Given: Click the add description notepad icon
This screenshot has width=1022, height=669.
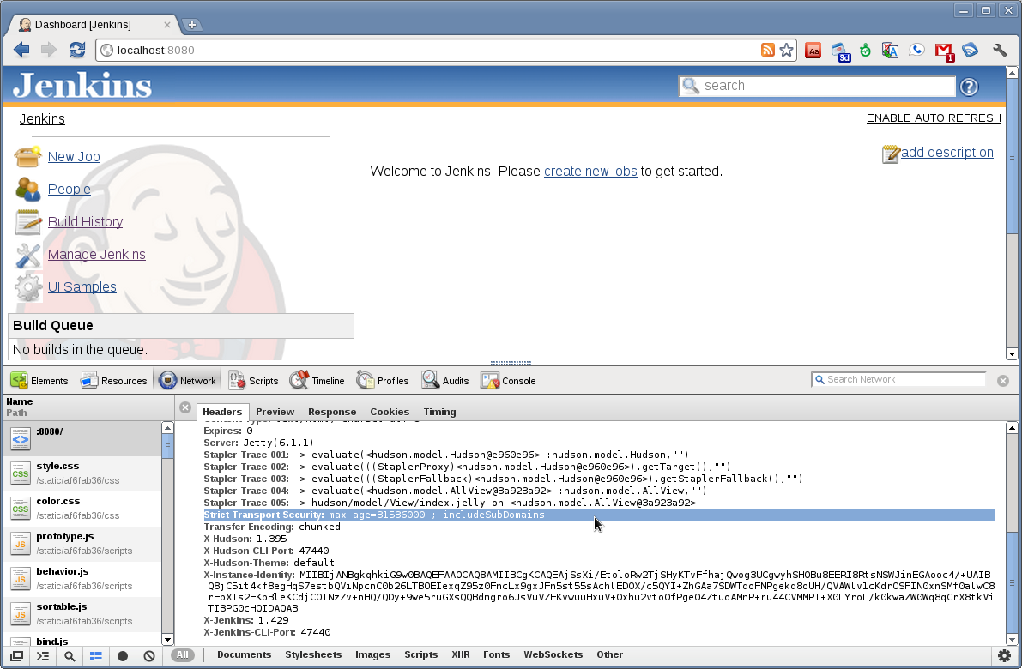Looking at the screenshot, I should [891, 154].
